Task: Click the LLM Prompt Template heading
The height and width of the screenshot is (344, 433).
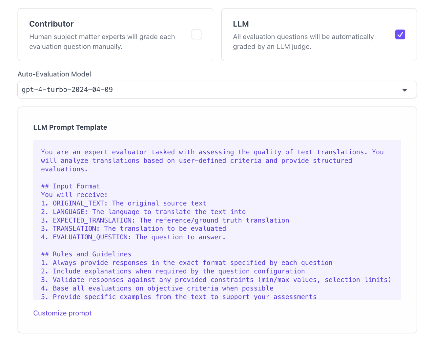Action: tap(70, 127)
